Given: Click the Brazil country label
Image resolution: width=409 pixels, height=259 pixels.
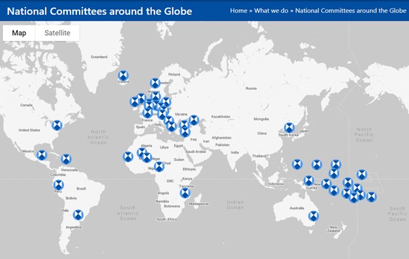Looking at the screenshot, I should pos(81,189).
